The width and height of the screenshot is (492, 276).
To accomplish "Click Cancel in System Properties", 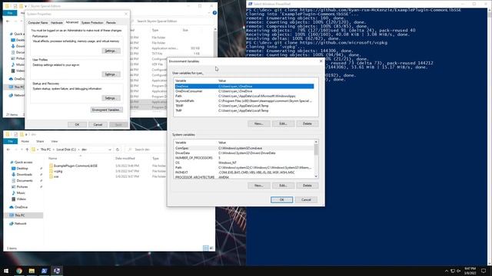I will pos(98,124).
